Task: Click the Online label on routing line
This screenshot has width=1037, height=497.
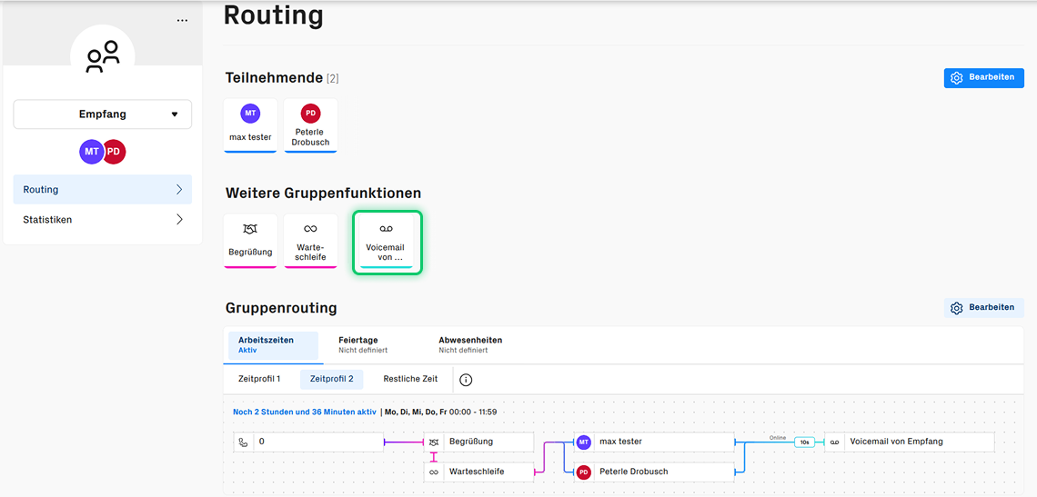Action: coord(777,438)
